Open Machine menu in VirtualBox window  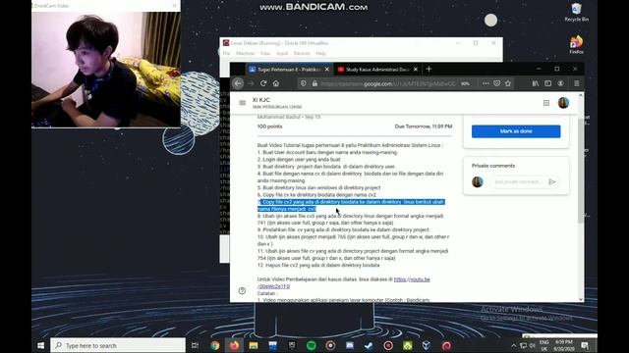(x=245, y=53)
